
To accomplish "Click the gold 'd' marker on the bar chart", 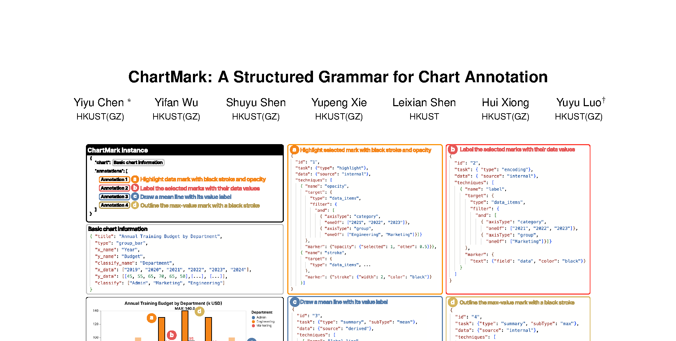I will (199, 311).
